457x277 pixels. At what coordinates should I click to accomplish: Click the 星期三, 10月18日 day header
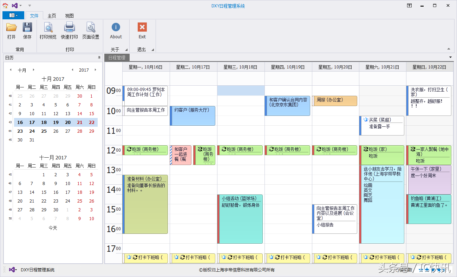click(x=241, y=67)
